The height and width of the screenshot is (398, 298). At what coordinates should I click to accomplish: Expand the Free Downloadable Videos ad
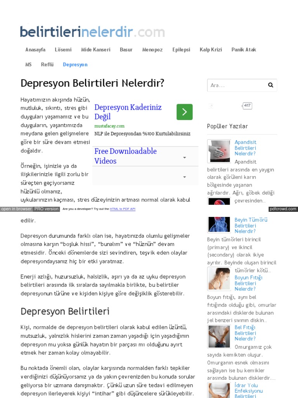pos(184,158)
